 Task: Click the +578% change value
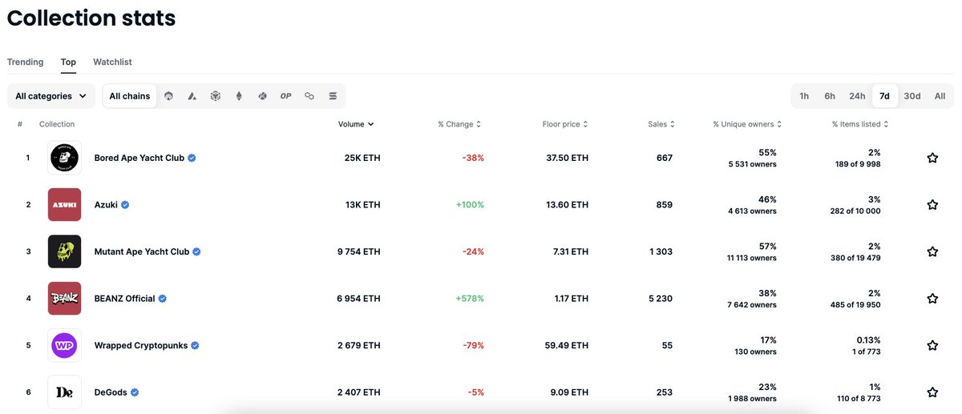click(470, 299)
